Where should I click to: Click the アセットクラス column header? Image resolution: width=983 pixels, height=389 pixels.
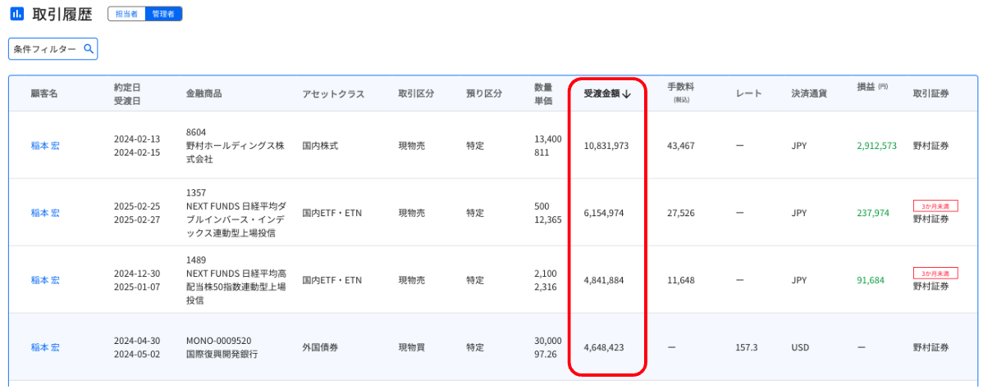pos(333,94)
